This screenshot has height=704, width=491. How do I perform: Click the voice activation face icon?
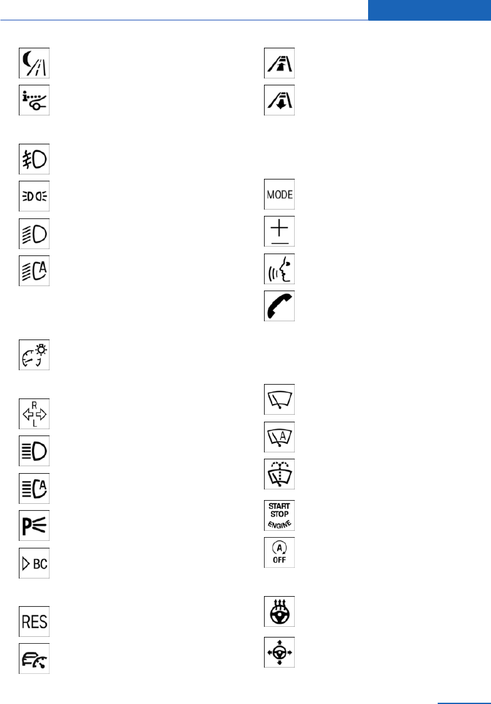click(279, 269)
